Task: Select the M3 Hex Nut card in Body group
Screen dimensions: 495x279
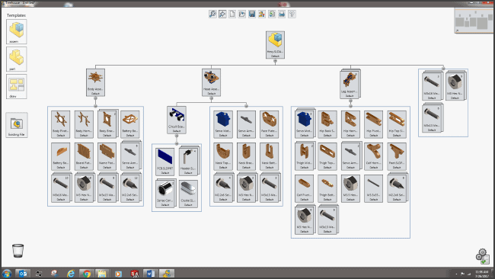Action: [x=85, y=188]
